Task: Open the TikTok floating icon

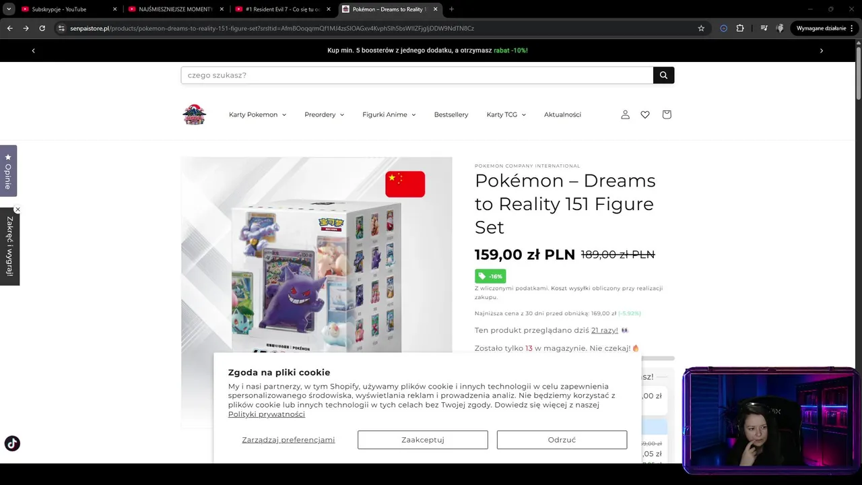Action: point(12,443)
